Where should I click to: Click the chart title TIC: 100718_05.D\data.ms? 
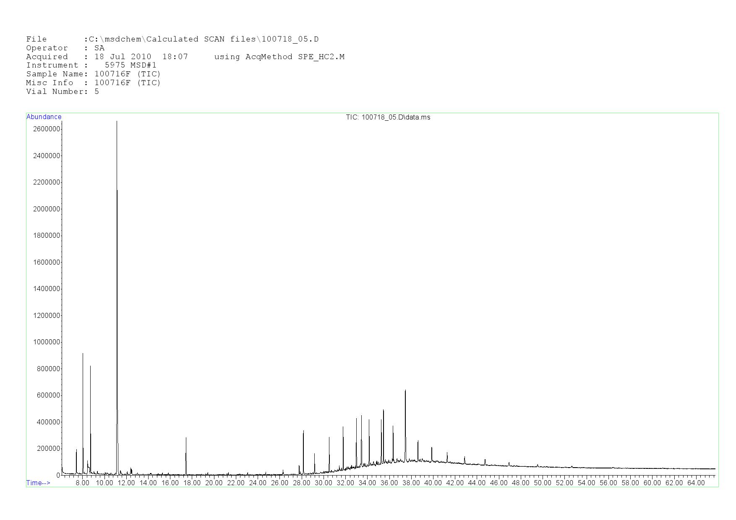coord(388,117)
